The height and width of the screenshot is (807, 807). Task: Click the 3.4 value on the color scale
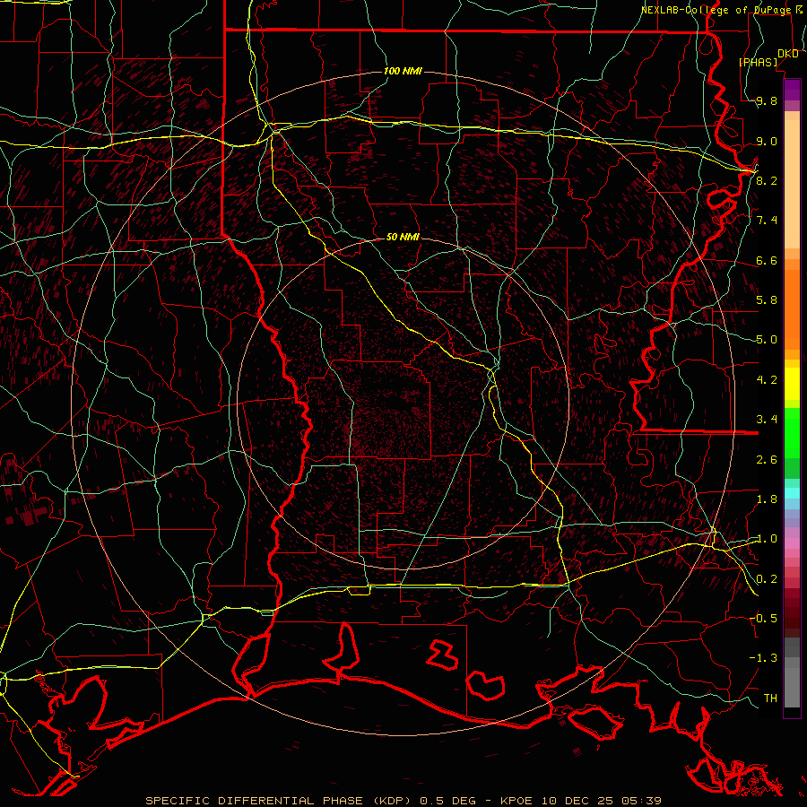[x=767, y=420]
